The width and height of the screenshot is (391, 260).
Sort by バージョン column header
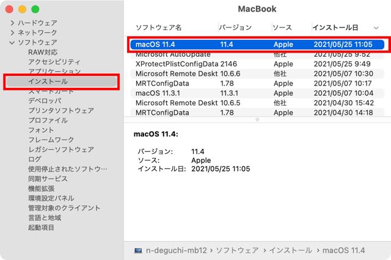click(x=235, y=27)
